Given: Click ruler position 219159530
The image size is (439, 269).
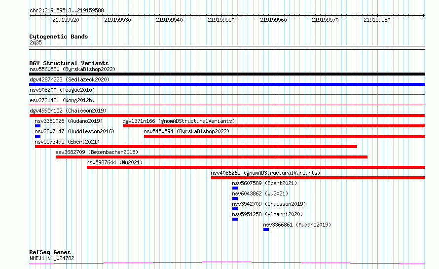Looking at the screenshot, I should pyautogui.click(x=117, y=20).
